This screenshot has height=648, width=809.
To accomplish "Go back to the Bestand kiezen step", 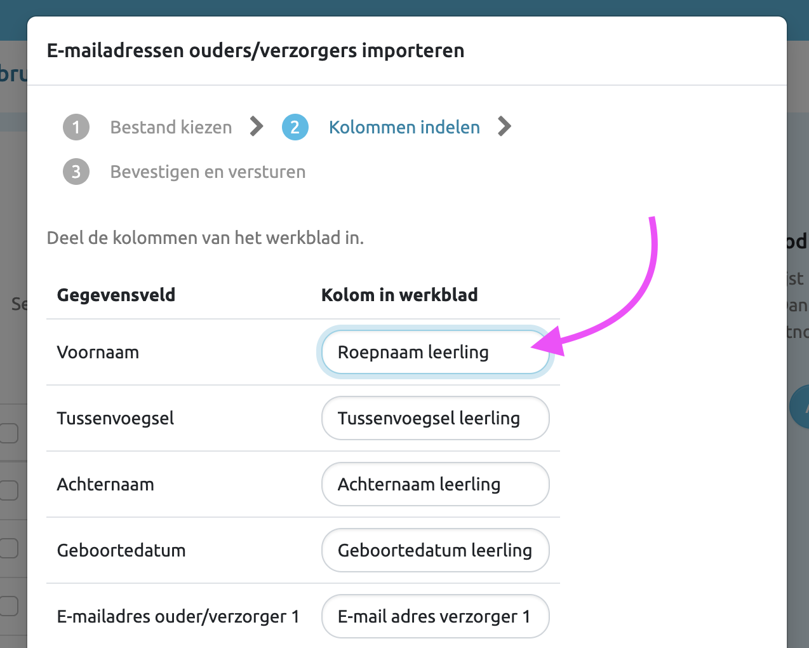I will 171,127.
